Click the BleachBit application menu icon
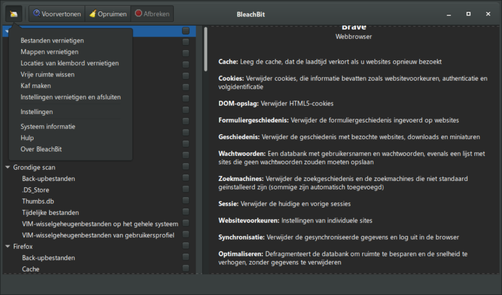The width and height of the screenshot is (502, 295). 14,14
